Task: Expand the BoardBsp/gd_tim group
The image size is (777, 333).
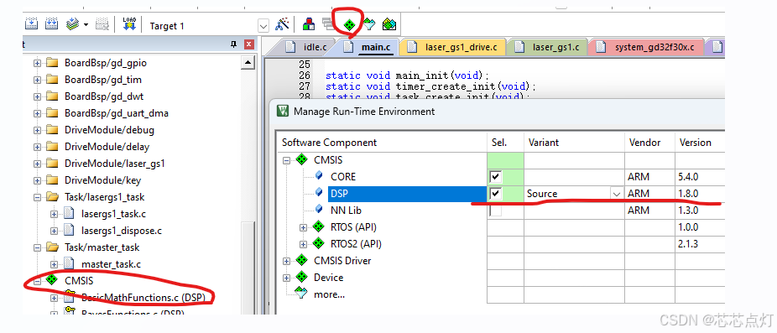Action: (37, 80)
